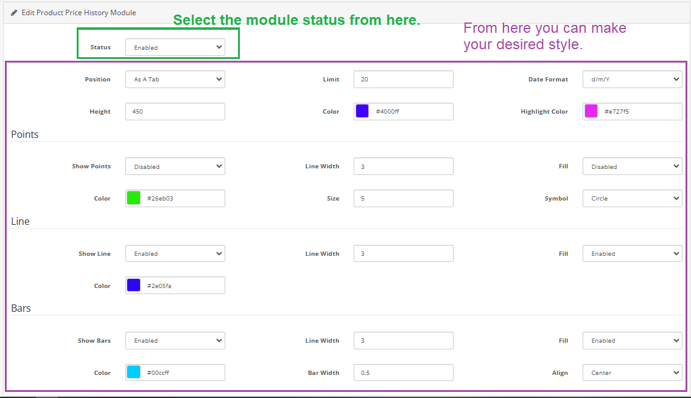Open the blue Line color swatch
This screenshot has height=398, width=691.
[x=134, y=286]
